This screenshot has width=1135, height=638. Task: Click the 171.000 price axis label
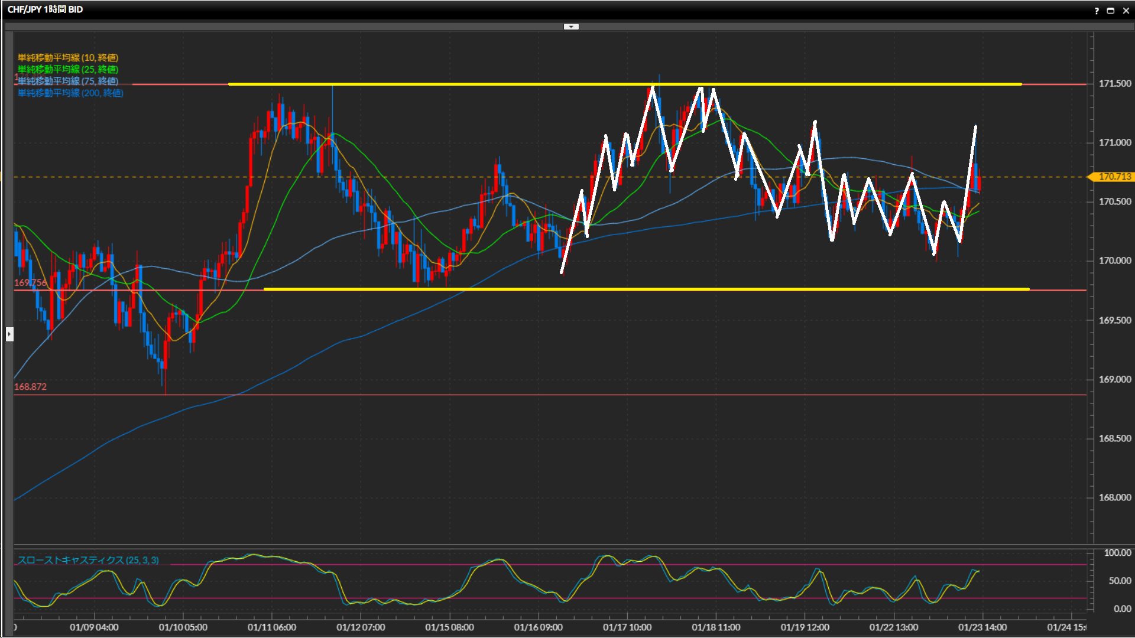(1114, 142)
